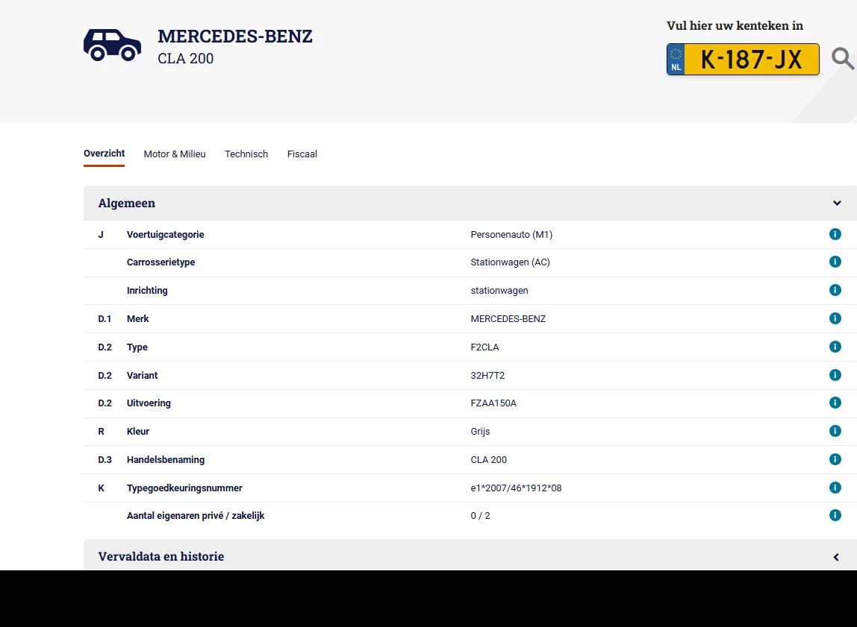Screen dimensions: 857x627
Task: Click the NL country band on the plate
Action: coord(676,59)
